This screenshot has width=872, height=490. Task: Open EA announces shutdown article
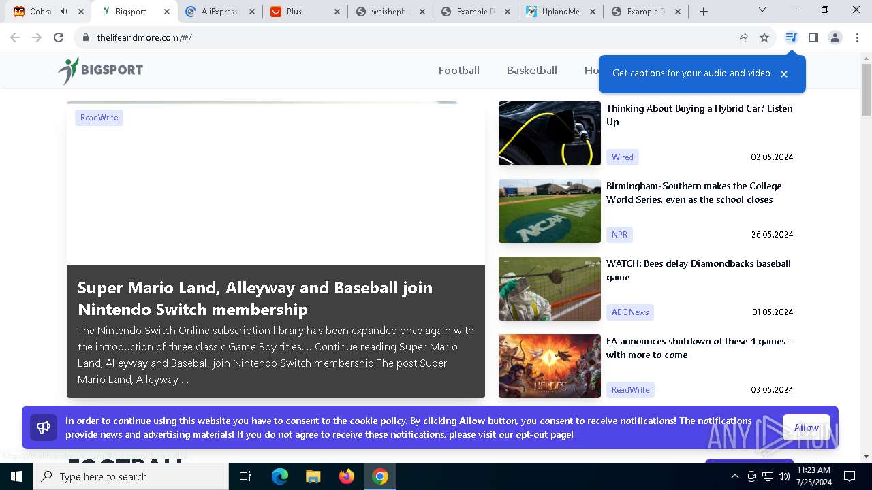pos(700,348)
